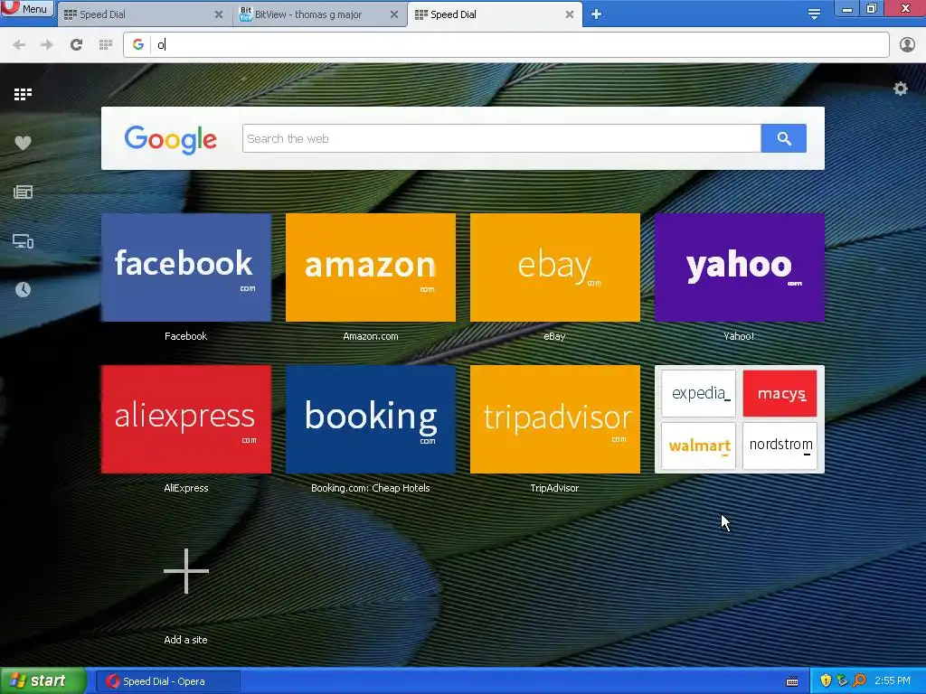
Task: Click the yellow security shield tray icon
Action: [826, 681]
